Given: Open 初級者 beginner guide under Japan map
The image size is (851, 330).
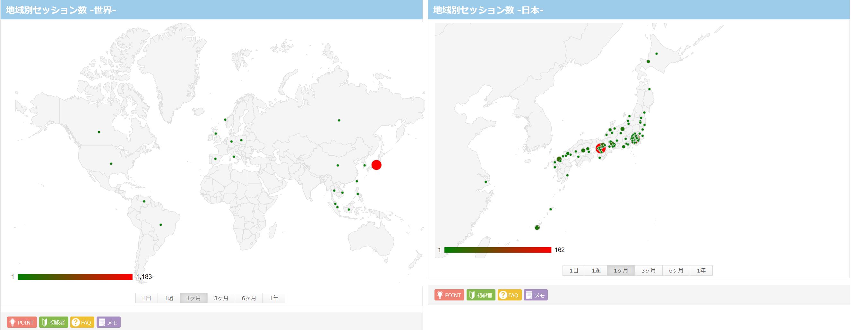Looking at the screenshot, I should [481, 295].
